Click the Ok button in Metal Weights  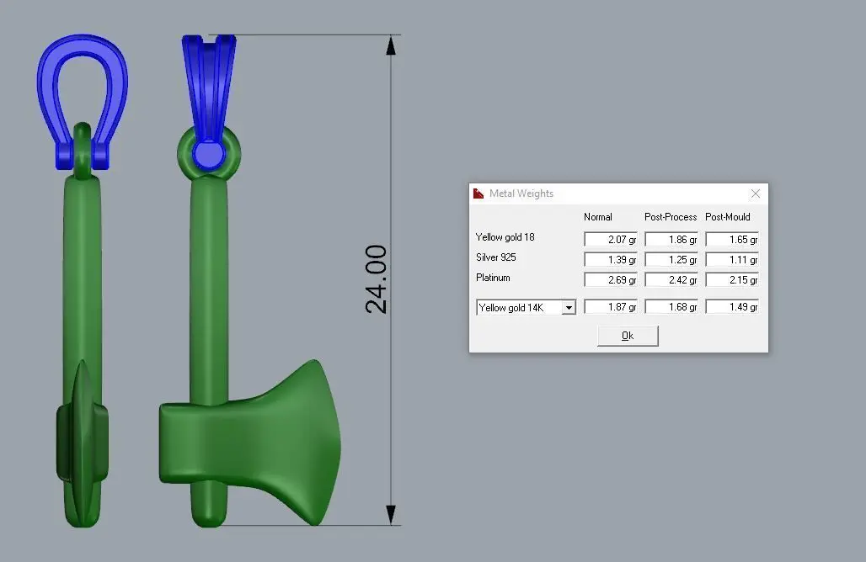[x=628, y=336]
